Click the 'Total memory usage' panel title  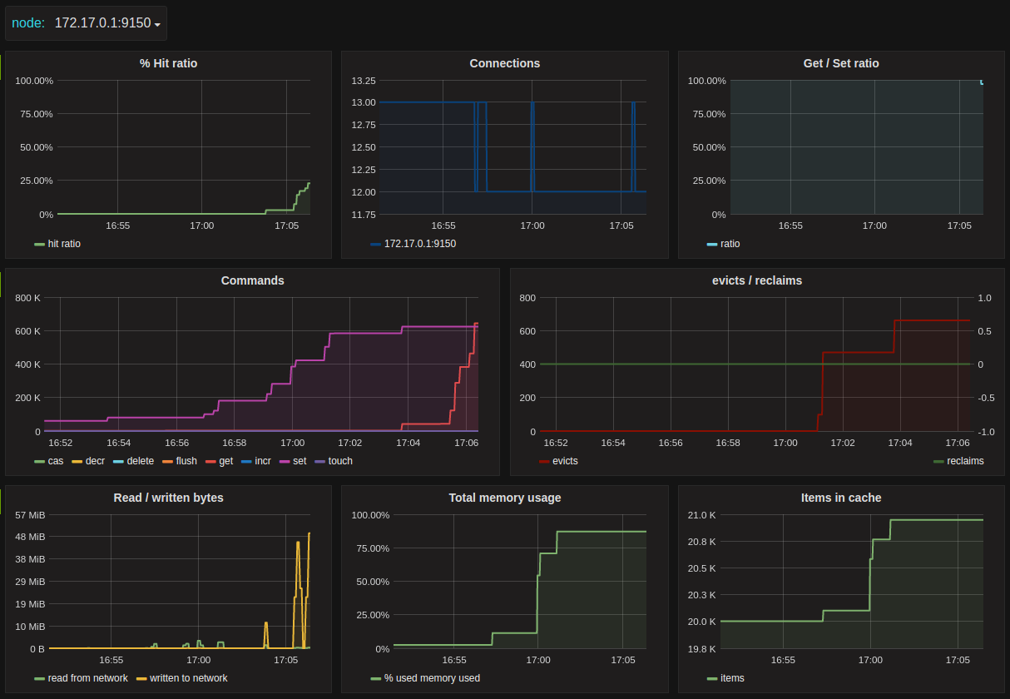pos(504,498)
